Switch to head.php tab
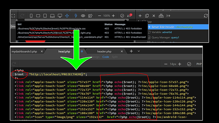The image size is (219, 123). [x=64, y=51]
